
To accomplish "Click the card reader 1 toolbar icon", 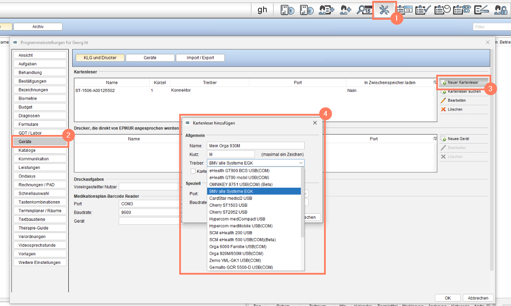I will click(x=287, y=10).
